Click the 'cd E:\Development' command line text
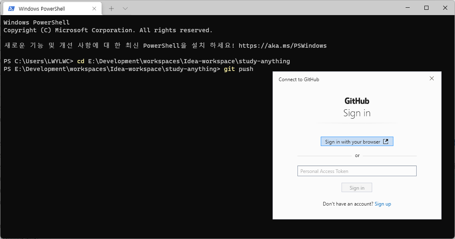 point(183,61)
